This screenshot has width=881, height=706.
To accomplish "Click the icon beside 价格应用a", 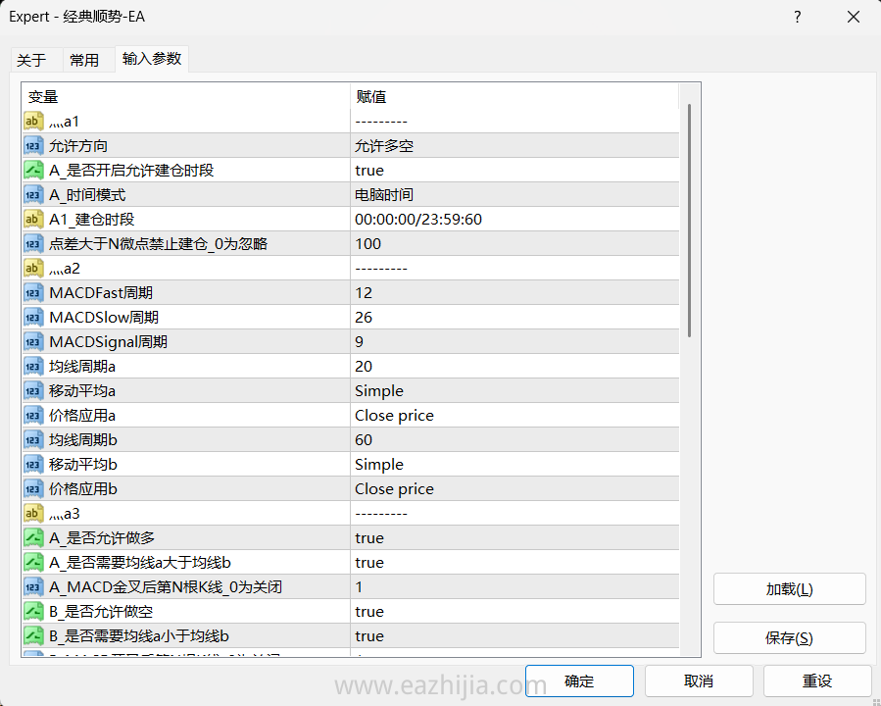I will [33, 415].
